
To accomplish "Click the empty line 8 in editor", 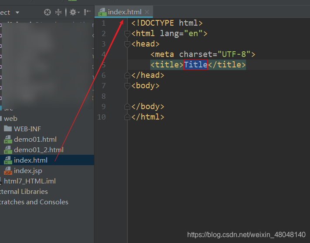I will pyautogui.click(x=219, y=96).
